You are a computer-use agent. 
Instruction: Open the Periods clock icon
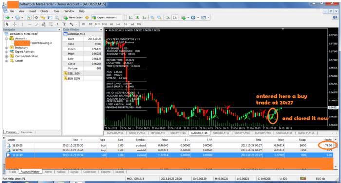click(x=193, y=17)
